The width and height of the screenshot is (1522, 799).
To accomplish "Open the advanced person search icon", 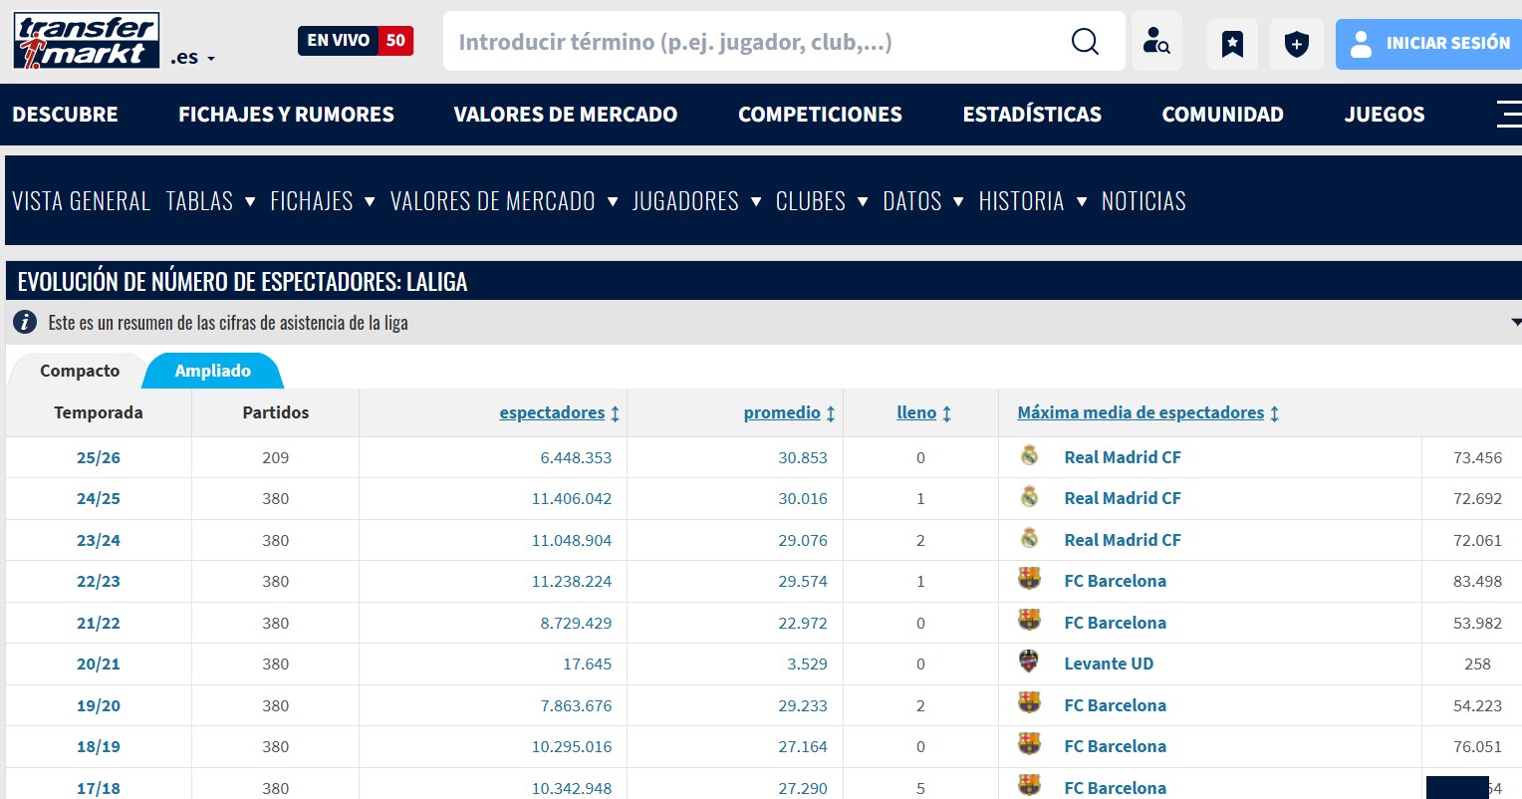I will (x=1156, y=41).
